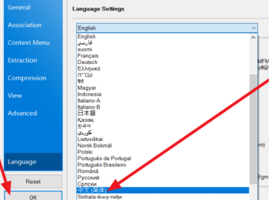Pick Русский from the list

pos(163,178)
